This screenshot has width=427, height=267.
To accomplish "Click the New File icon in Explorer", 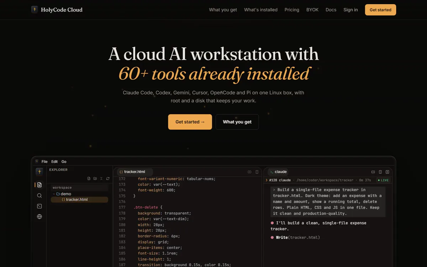I will click(89, 178).
